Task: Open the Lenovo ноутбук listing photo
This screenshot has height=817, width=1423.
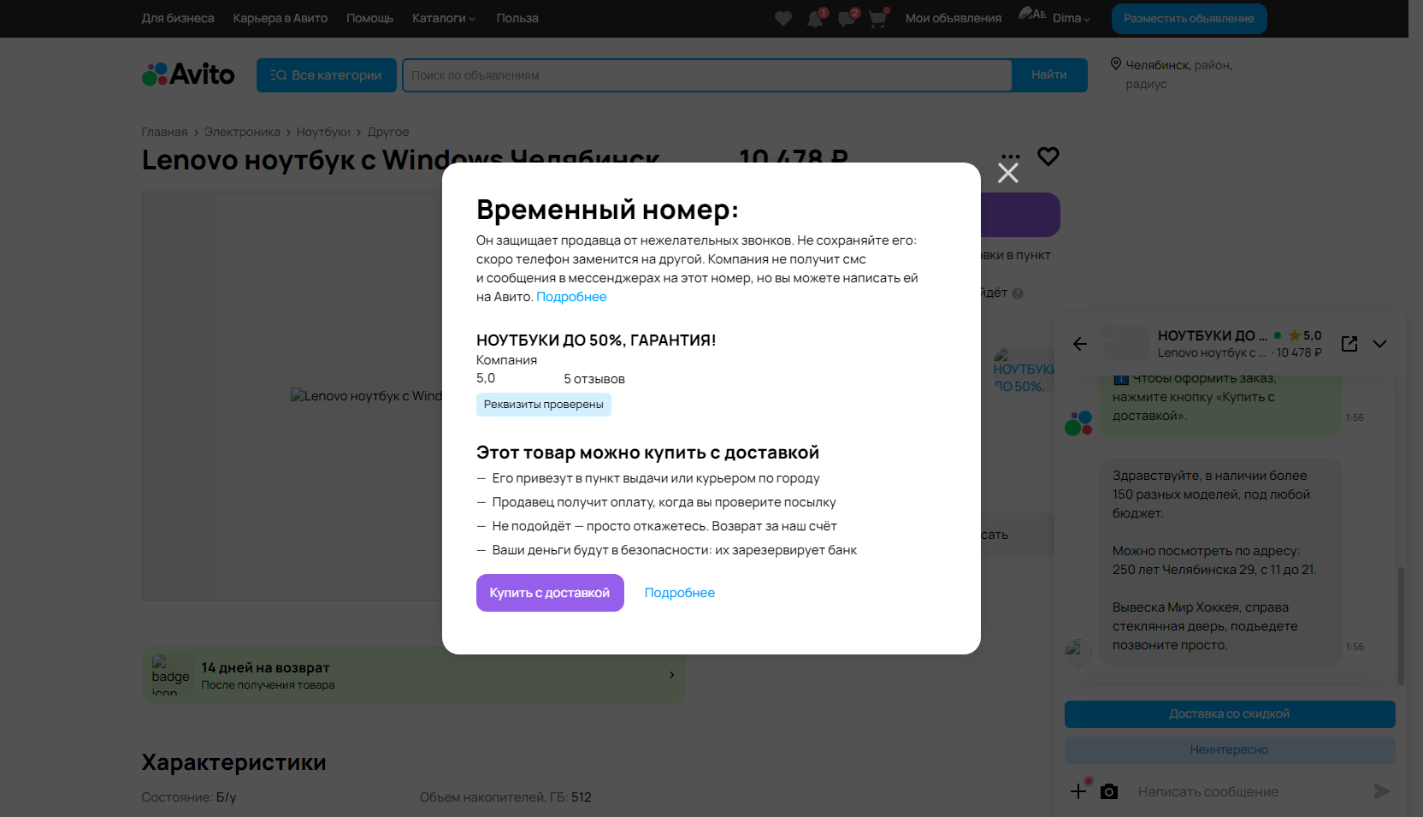Action: point(367,396)
